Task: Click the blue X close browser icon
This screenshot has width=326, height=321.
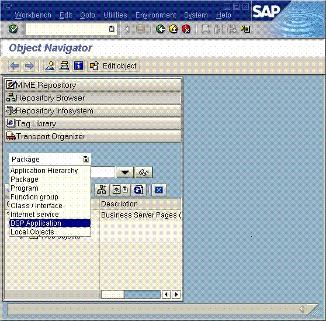Action: pos(159,189)
